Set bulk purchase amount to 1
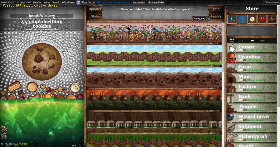 coord(242,40)
